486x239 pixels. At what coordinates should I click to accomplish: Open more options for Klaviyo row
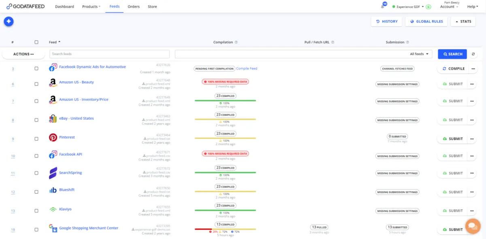[x=472, y=211]
